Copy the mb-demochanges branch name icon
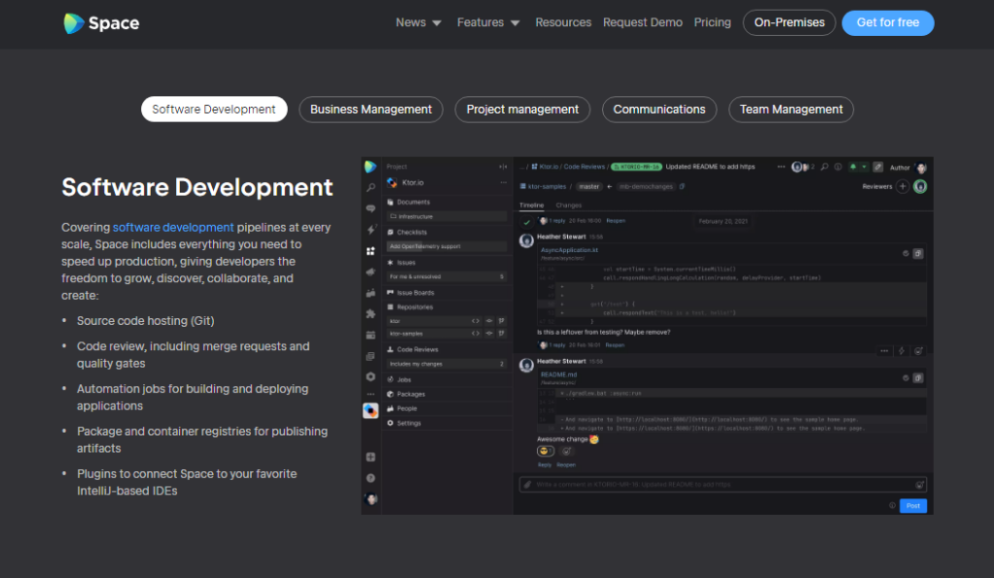Screen dimensions: 994x578 (682, 187)
